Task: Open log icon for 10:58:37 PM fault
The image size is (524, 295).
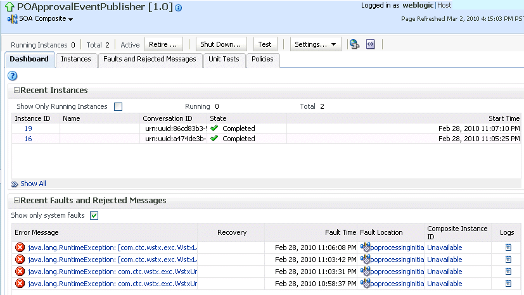Action: point(508,284)
